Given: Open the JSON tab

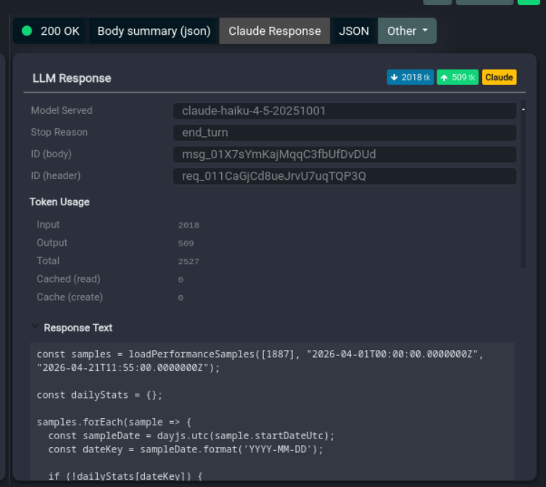Looking at the screenshot, I should coord(354,31).
